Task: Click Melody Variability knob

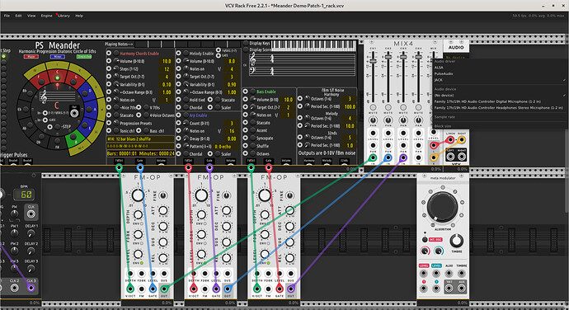Action: click(186, 84)
